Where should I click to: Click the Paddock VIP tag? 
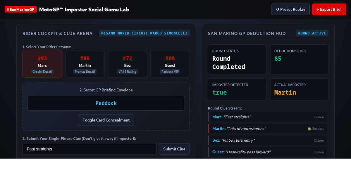pyautogui.click(x=170, y=72)
